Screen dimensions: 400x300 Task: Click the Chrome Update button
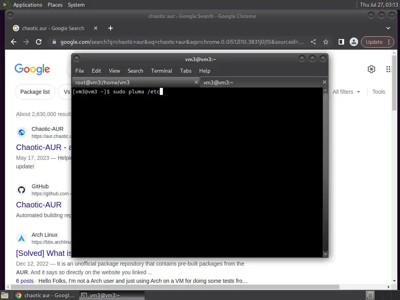point(374,42)
